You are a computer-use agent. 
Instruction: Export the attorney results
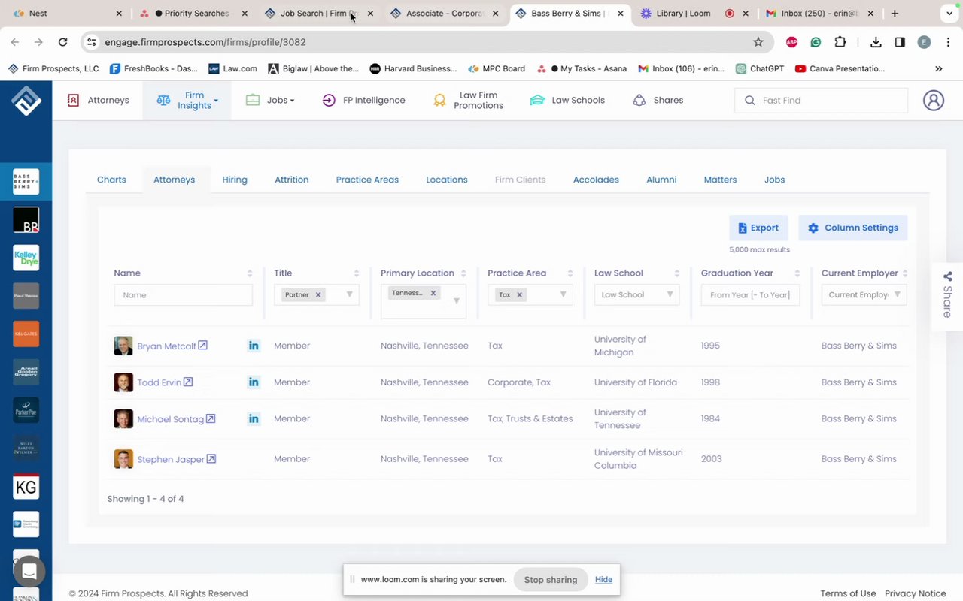(758, 228)
